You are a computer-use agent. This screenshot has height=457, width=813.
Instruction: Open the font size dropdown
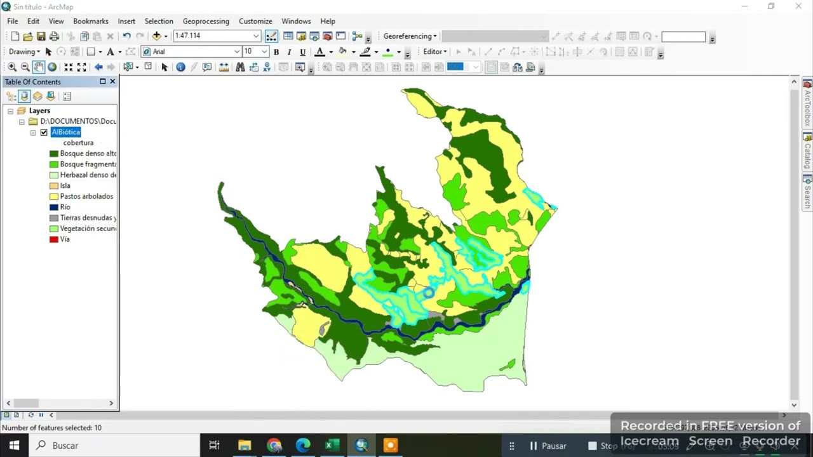264,52
